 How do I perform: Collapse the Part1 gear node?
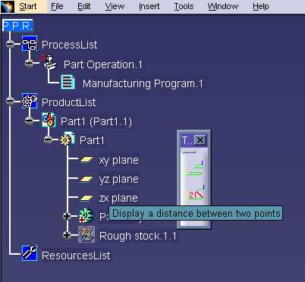(x=48, y=139)
